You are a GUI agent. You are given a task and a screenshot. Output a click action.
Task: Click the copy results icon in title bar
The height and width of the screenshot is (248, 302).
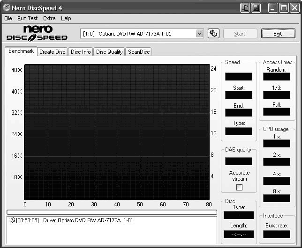(x=245, y=8)
